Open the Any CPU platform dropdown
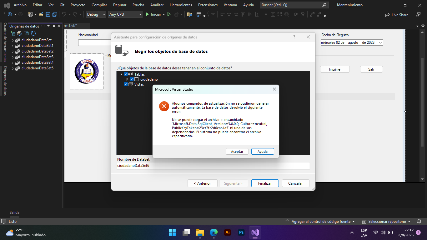The width and height of the screenshot is (427, 240). coord(125,14)
